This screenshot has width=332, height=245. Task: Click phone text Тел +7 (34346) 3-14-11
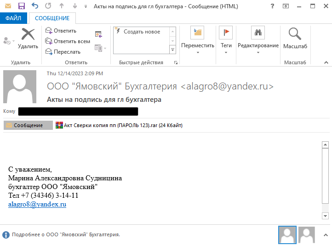[x=43, y=195]
